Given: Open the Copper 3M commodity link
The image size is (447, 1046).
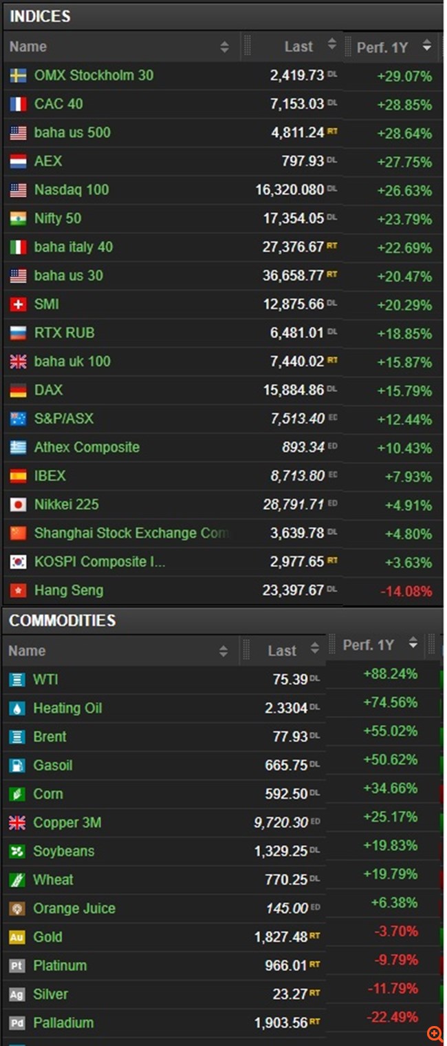Looking at the screenshot, I should [67, 823].
